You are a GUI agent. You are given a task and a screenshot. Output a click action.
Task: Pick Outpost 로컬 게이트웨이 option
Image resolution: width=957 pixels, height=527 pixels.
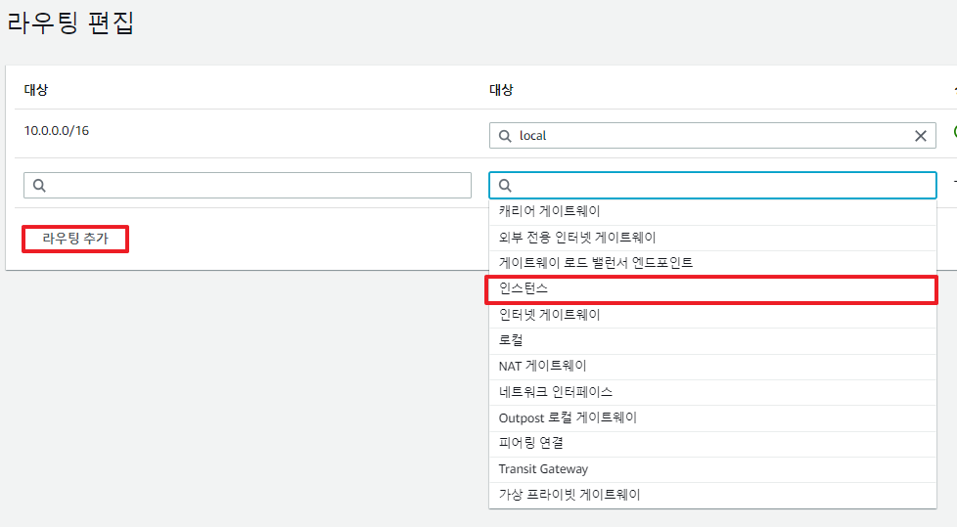pyautogui.click(x=712, y=417)
